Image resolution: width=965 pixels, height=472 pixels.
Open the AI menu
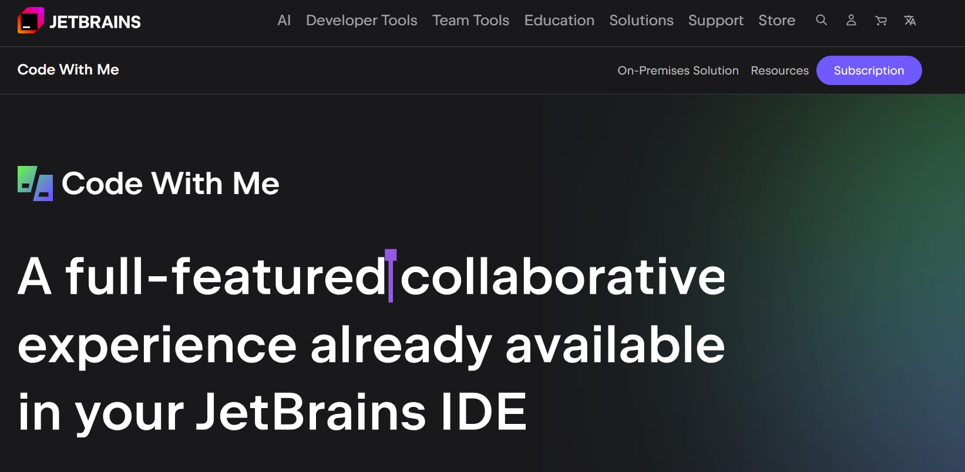click(284, 21)
